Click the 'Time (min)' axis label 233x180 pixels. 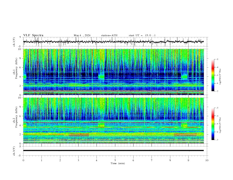118,163
